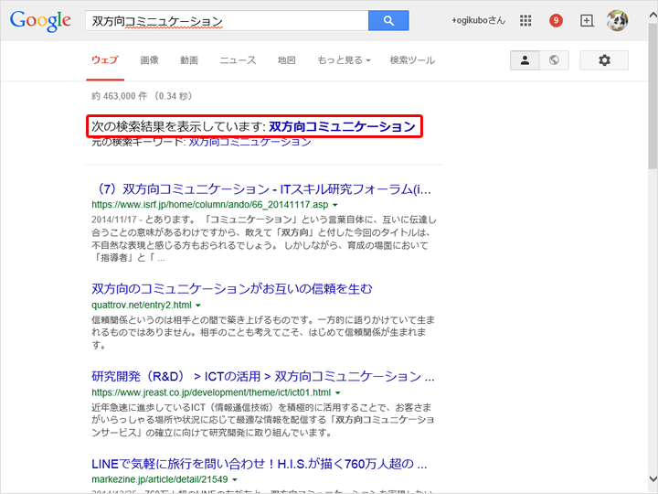Click URL text https://www.jreast.co.jp/development/theme/ict/ict01.html
This screenshot has width=658, height=494.
pyautogui.click(x=211, y=392)
